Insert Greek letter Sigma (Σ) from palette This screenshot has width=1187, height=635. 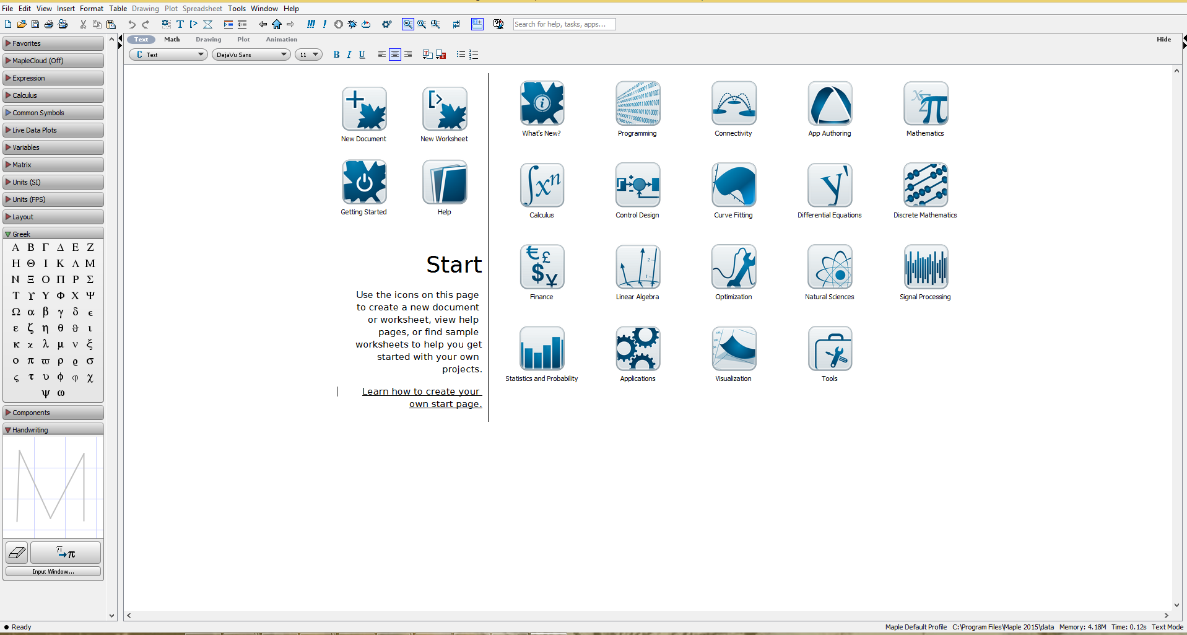tap(90, 279)
